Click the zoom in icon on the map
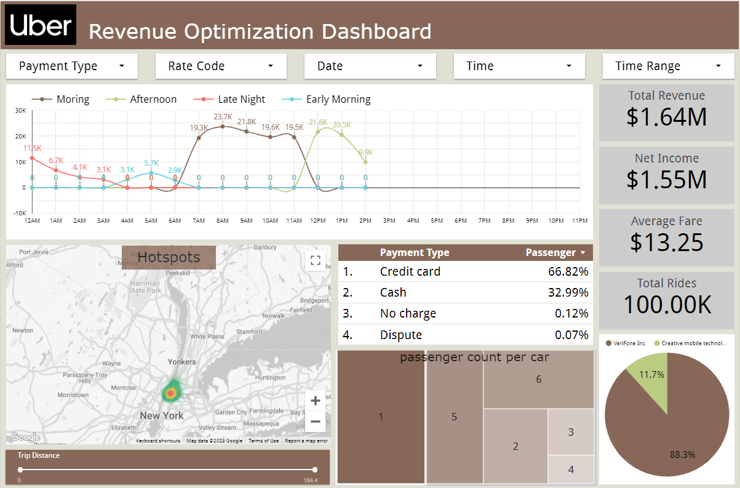The image size is (740, 488). click(x=315, y=400)
